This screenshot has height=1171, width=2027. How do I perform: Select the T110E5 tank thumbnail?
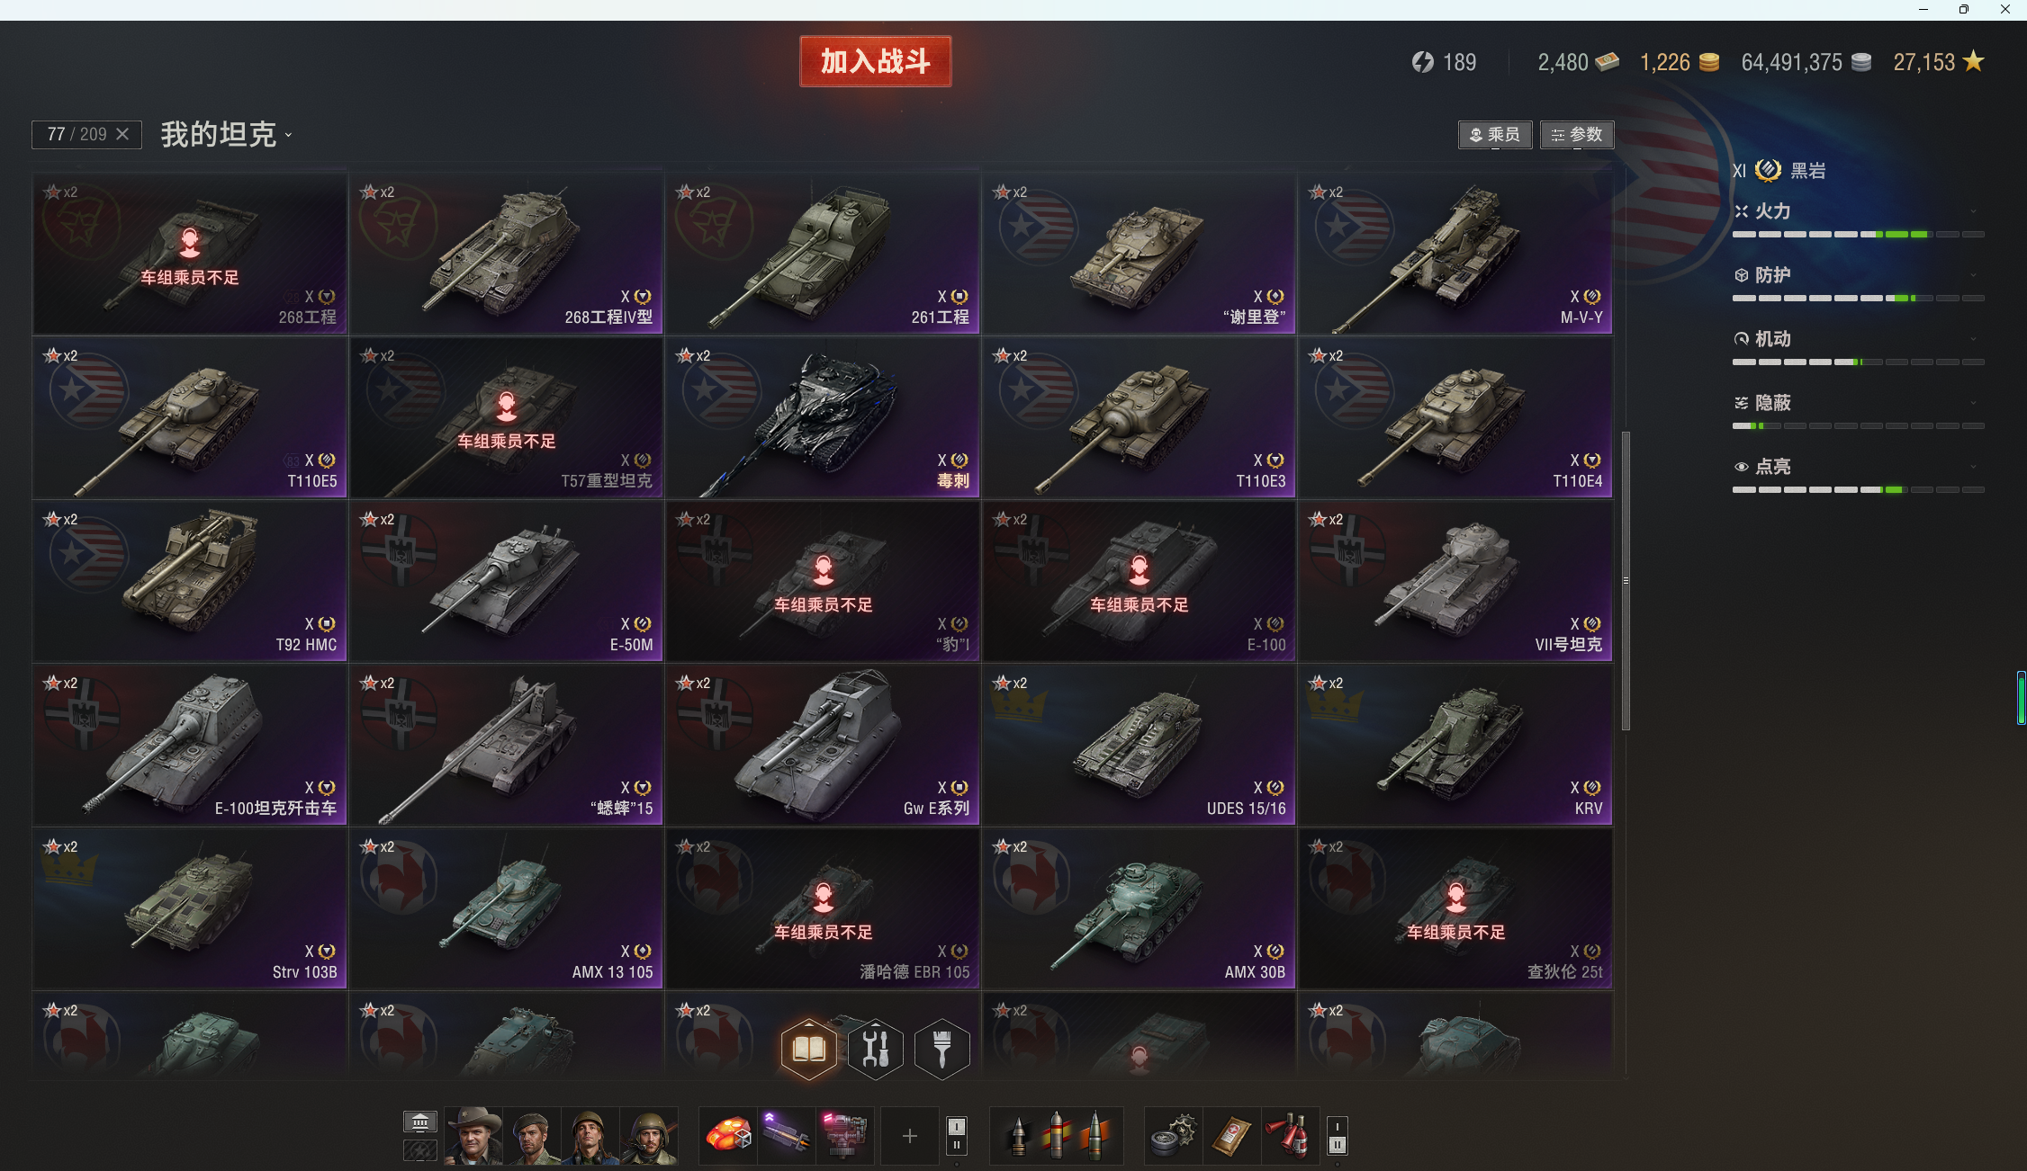pyautogui.click(x=190, y=417)
